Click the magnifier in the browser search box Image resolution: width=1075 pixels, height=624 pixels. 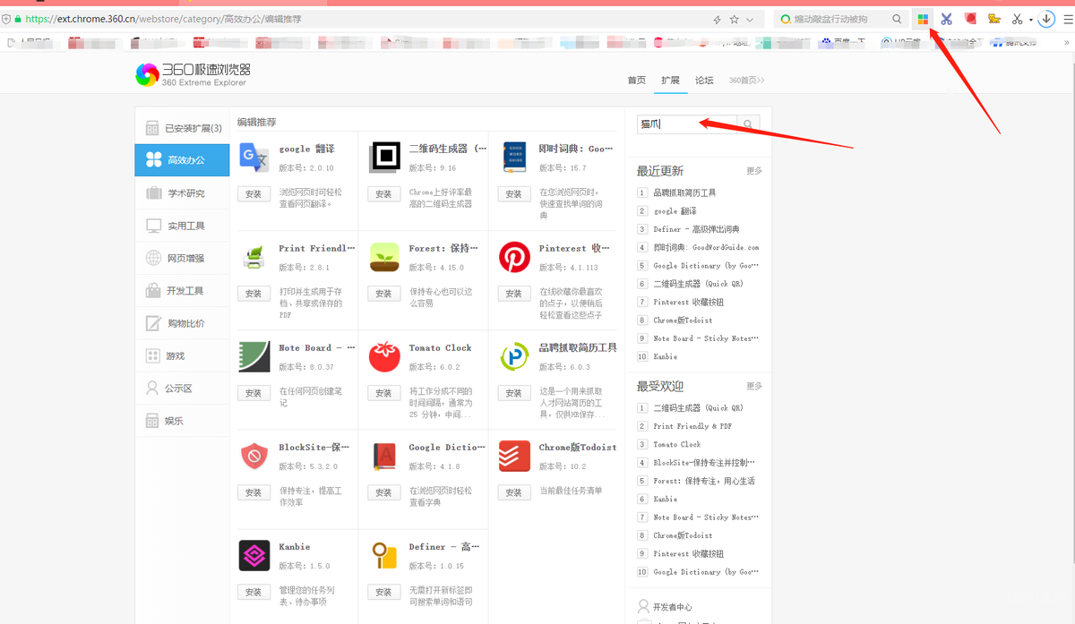(897, 19)
